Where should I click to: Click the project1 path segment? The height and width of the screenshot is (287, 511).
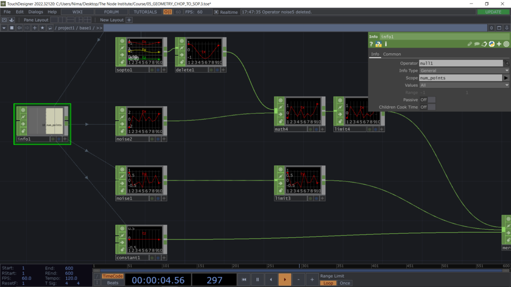(x=66, y=28)
